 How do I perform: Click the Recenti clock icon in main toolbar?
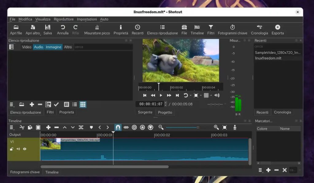coord(137,27)
